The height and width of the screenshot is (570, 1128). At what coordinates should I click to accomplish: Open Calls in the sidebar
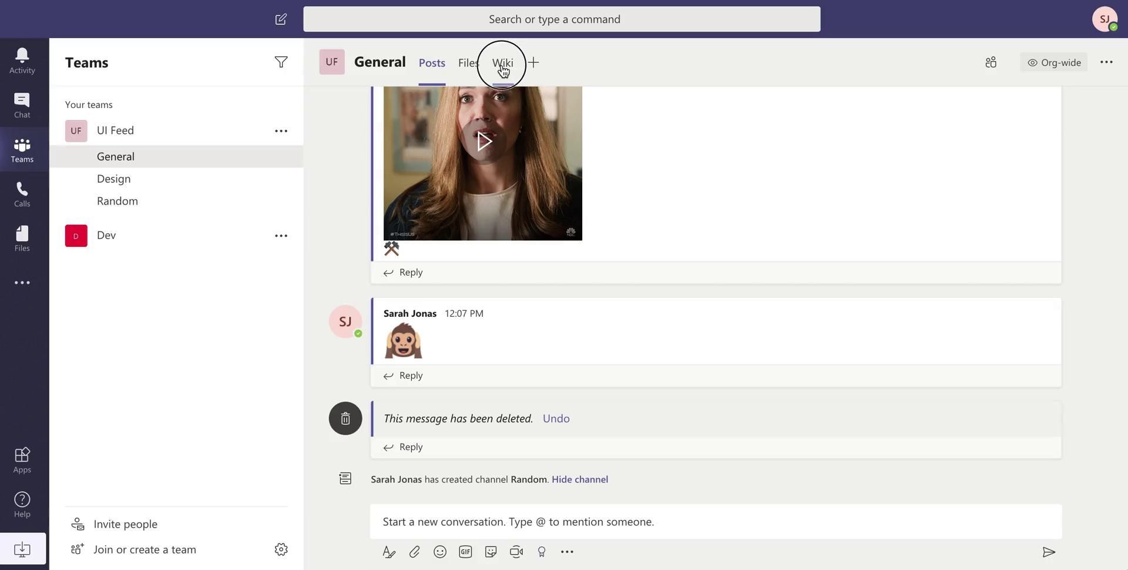point(22,194)
